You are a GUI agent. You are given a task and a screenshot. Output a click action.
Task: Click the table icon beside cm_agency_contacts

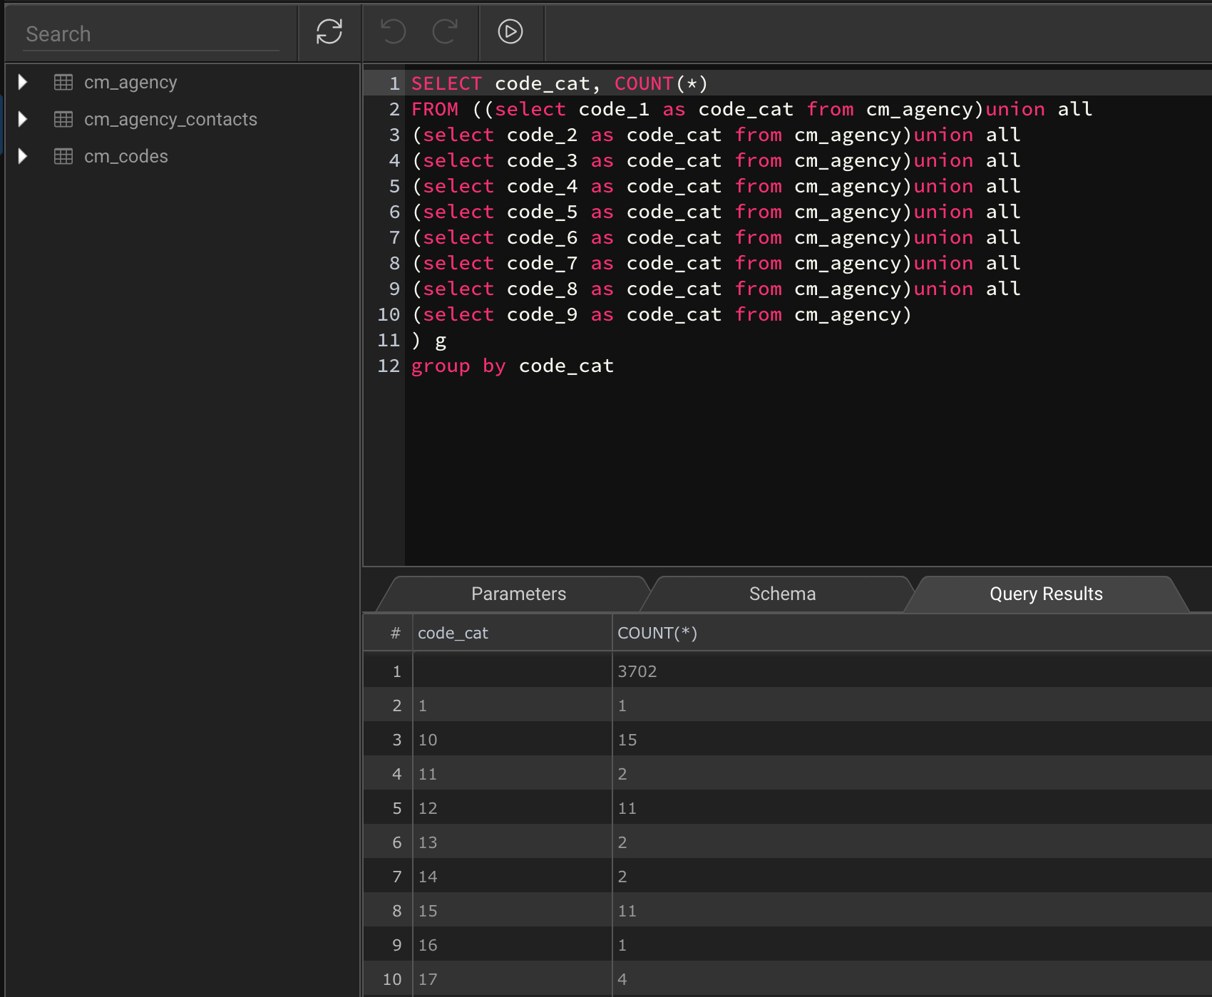tap(63, 119)
